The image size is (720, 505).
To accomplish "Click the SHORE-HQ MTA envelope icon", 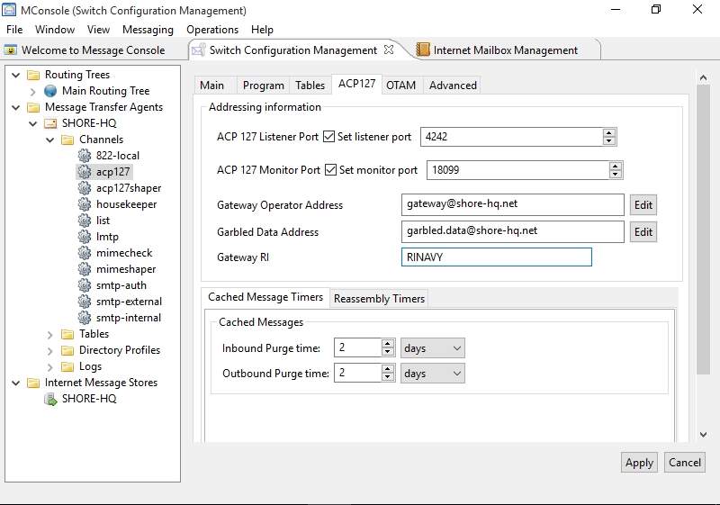I will coord(50,123).
